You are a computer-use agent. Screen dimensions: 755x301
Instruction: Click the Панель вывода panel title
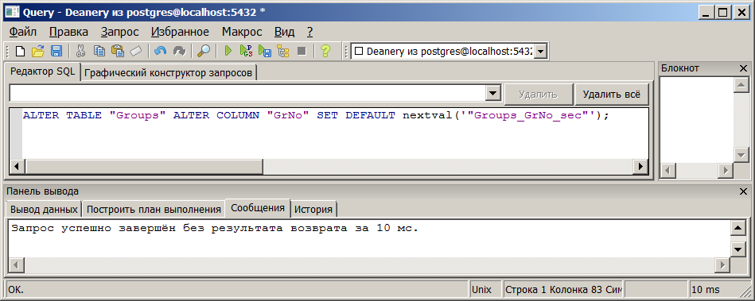click(42, 191)
